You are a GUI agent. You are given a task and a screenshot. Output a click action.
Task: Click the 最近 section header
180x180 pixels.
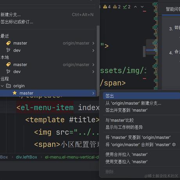coord(5,36)
